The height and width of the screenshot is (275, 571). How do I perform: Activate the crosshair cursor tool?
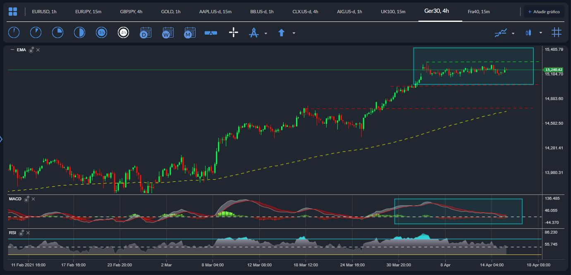234,33
